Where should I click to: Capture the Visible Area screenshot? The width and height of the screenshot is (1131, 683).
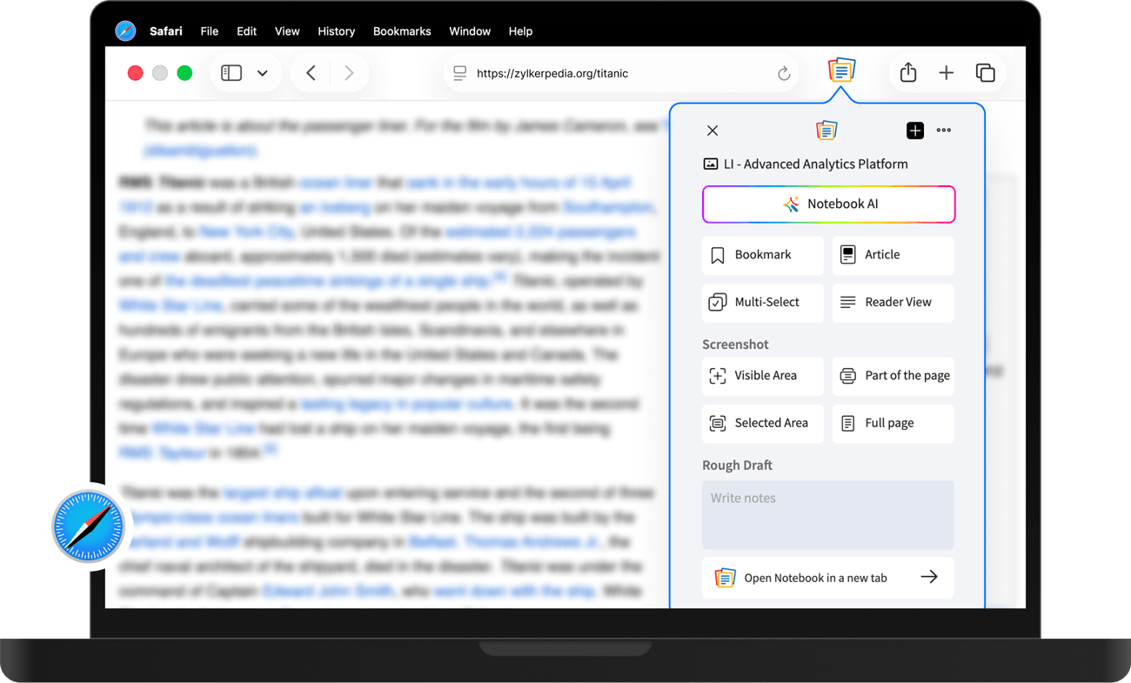[x=762, y=376]
